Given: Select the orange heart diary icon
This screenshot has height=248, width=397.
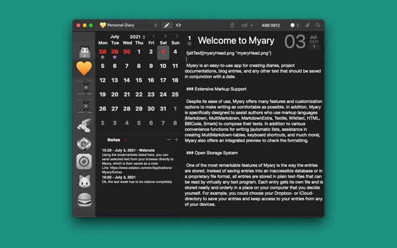Looking at the screenshot, I should [84, 68].
